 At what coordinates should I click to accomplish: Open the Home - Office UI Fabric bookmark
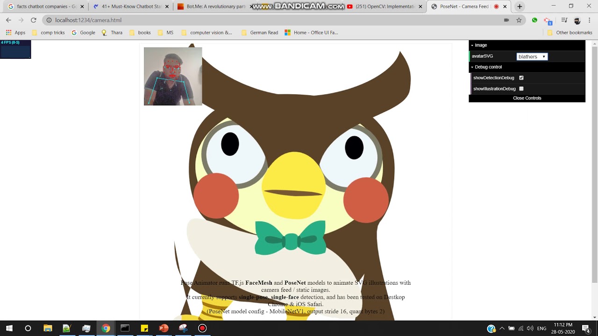(311, 33)
